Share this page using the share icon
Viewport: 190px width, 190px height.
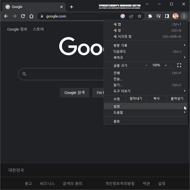coord(131,16)
